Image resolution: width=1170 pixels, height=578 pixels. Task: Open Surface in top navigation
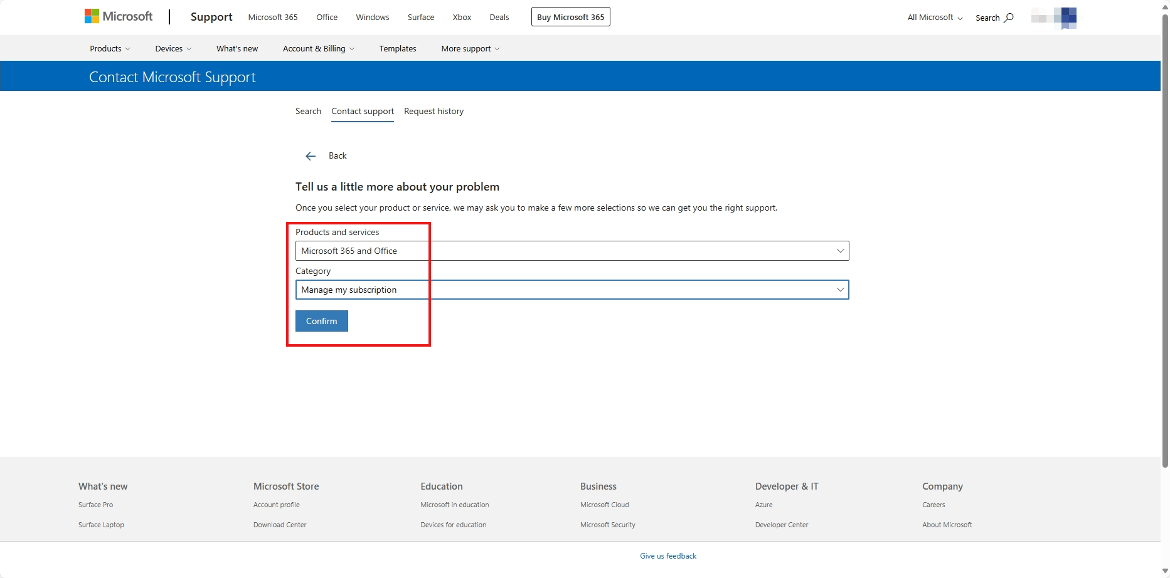pos(421,17)
